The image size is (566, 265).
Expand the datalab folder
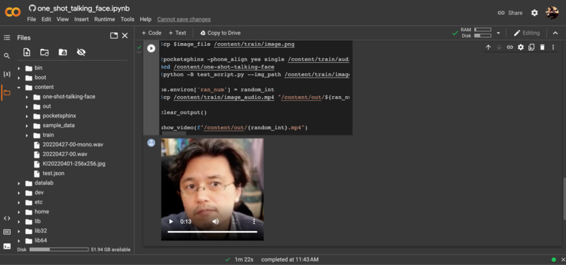point(19,183)
